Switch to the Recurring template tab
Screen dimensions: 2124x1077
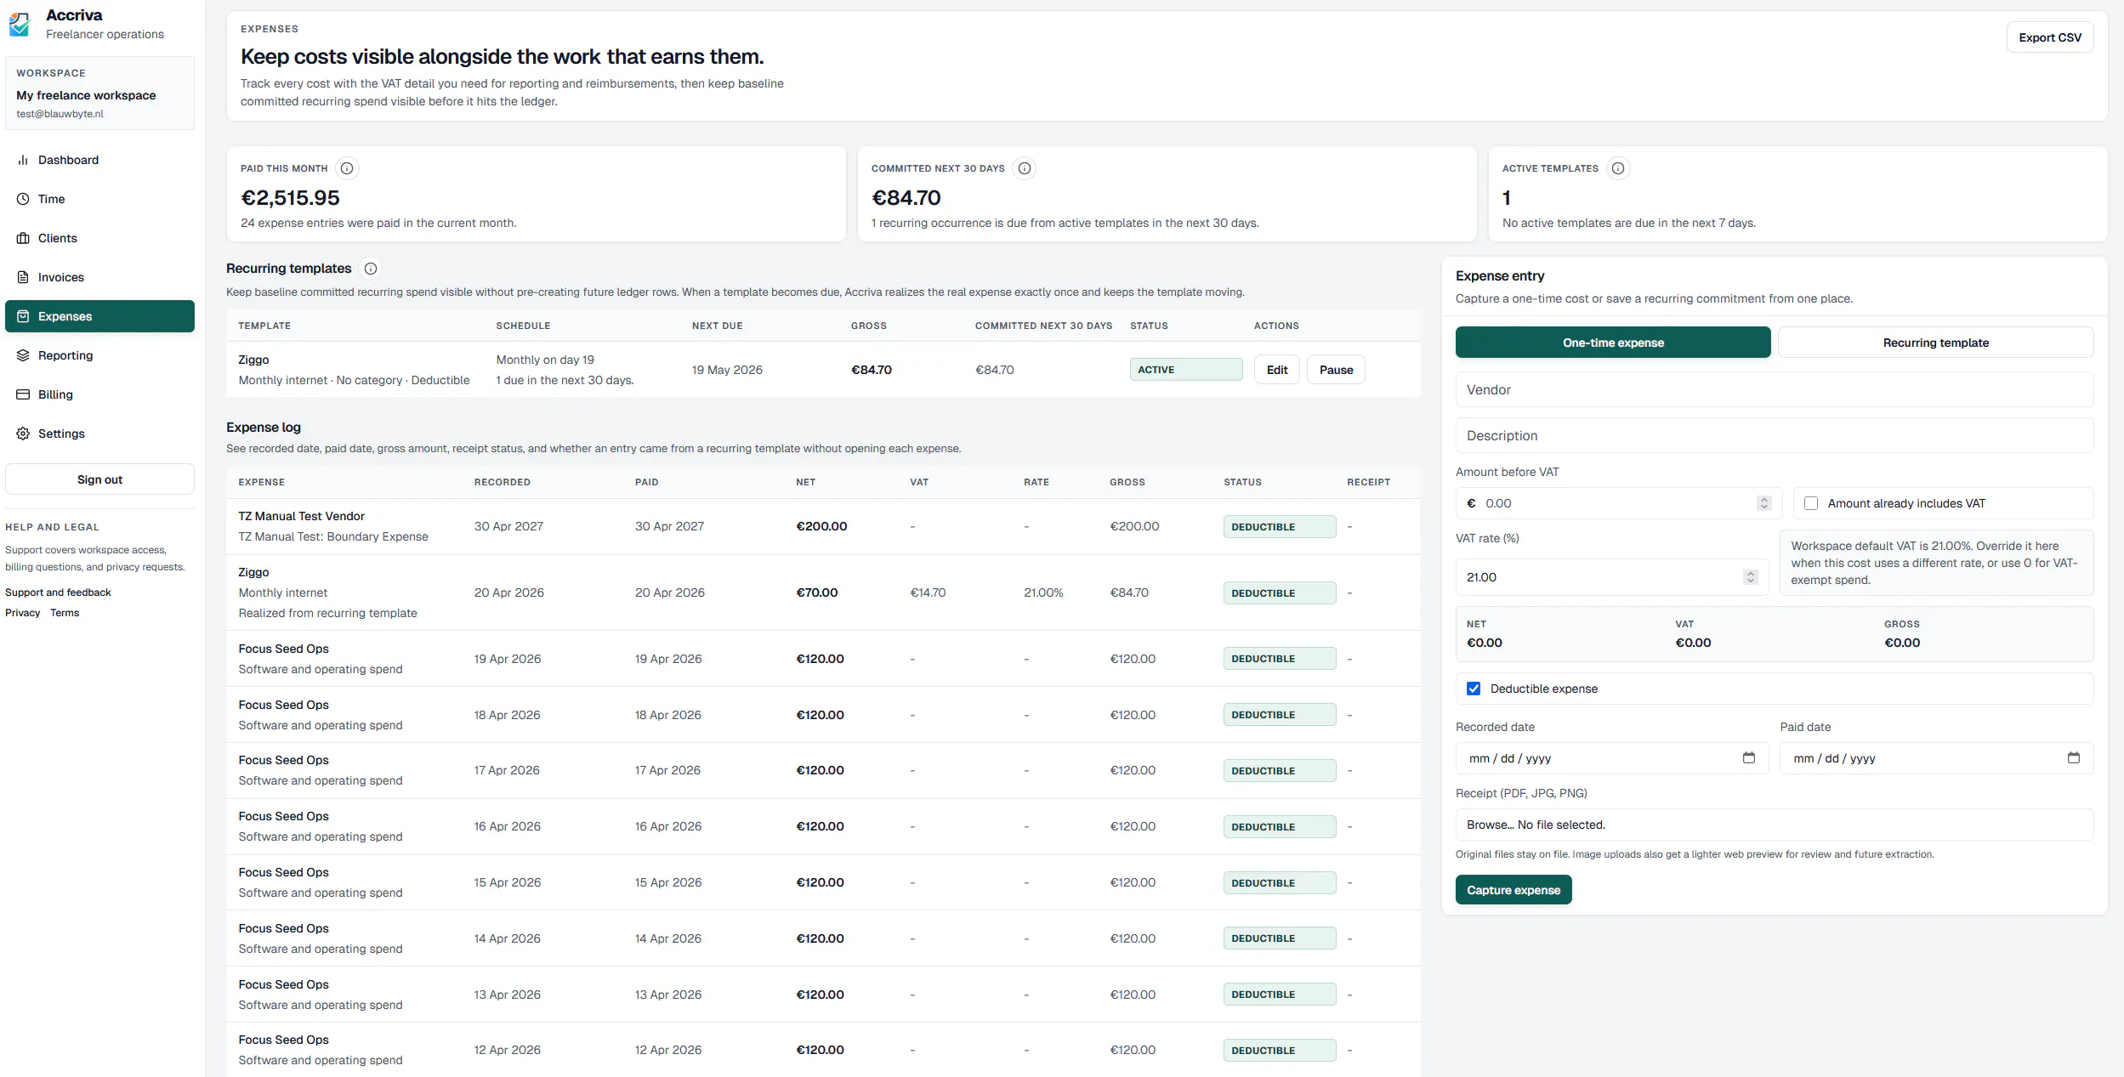[1935, 343]
